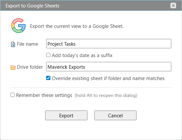182x140 pixels.
Task: Click the Export to Google Sheets title
Action: (x=32, y=6)
